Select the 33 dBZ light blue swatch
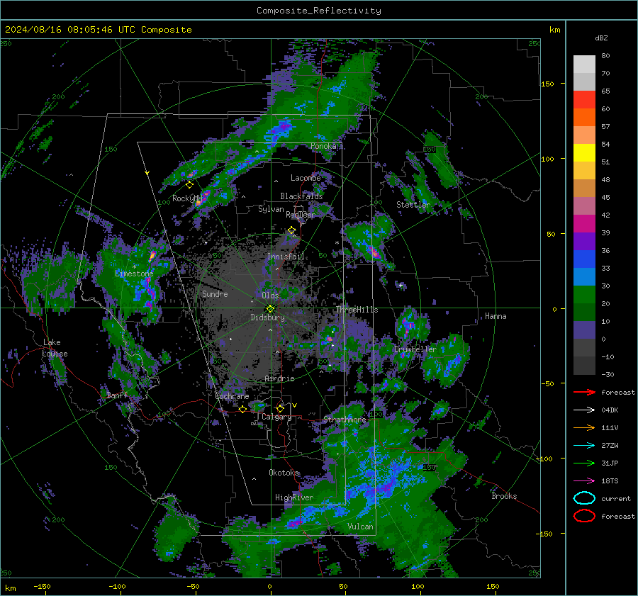This screenshot has height=596, width=638. point(584,276)
